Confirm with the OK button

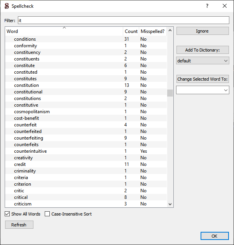click(215, 236)
